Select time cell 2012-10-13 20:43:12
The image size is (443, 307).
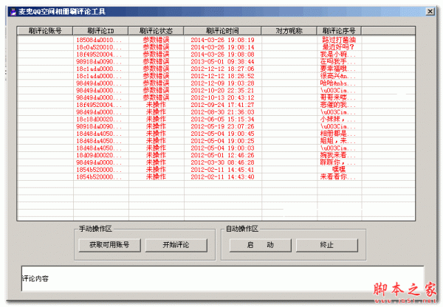pos(222,97)
